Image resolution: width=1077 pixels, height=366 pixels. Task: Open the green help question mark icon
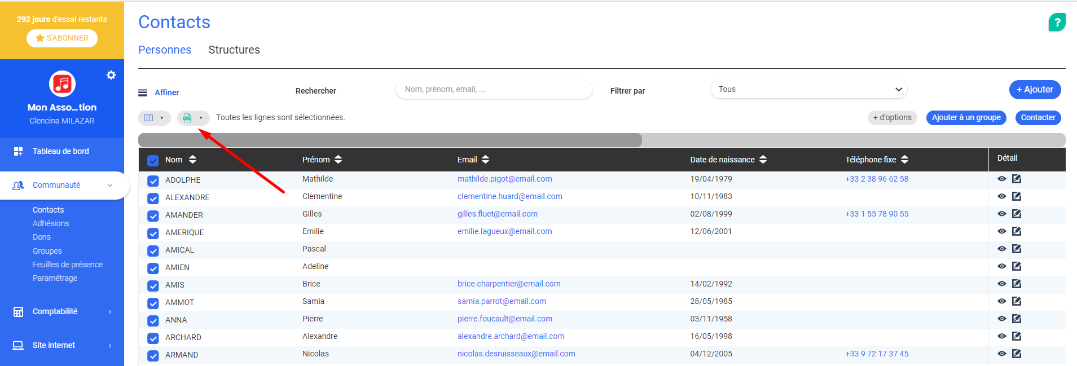coord(1057,23)
